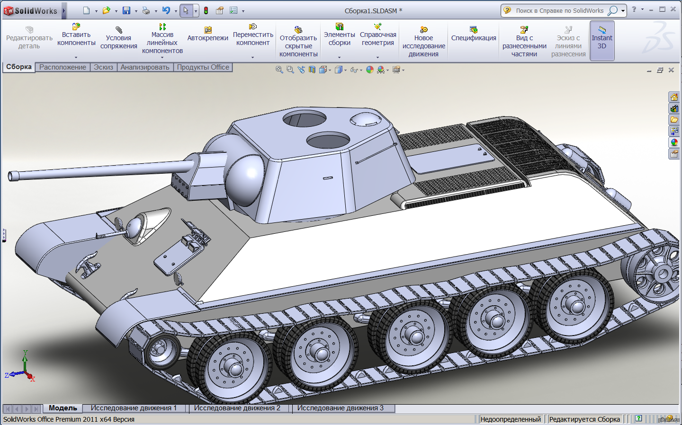
Task: Expand dropdown under Переместить компонент
Action: click(x=252, y=58)
